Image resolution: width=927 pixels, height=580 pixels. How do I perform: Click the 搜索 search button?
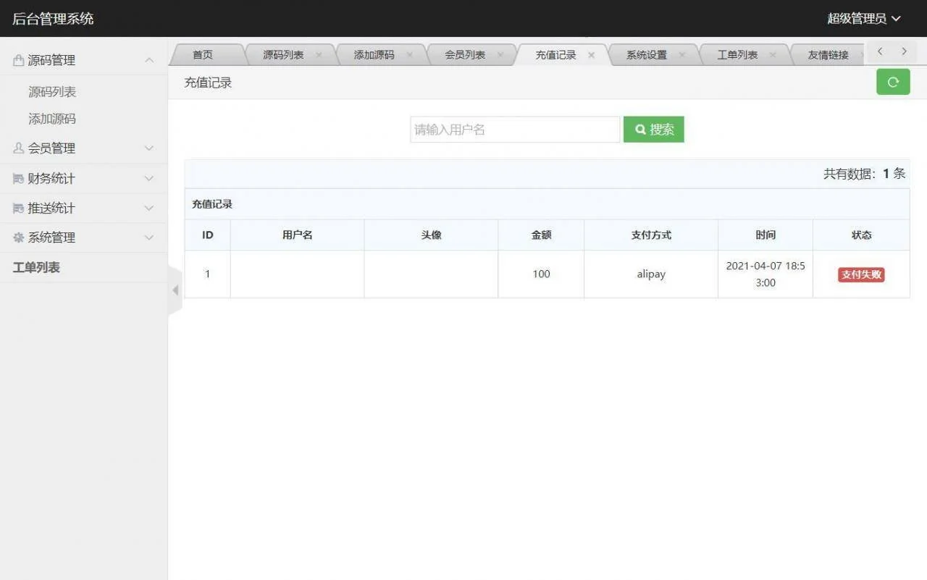pyautogui.click(x=653, y=129)
